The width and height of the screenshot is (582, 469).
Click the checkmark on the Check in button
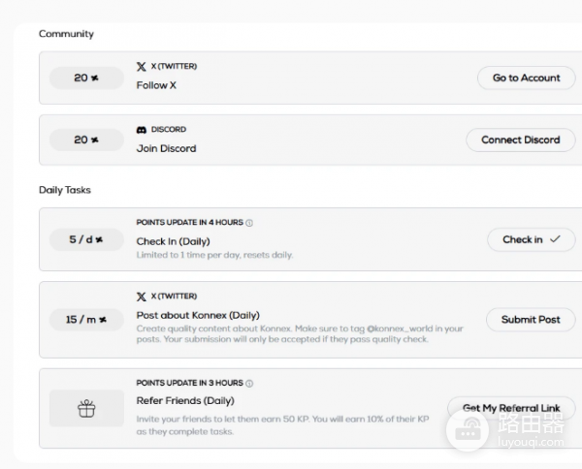click(x=555, y=239)
